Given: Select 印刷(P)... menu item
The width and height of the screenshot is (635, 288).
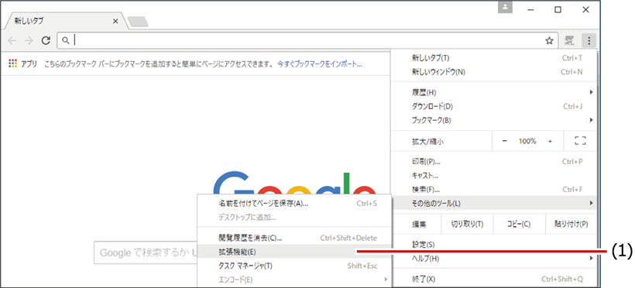Looking at the screenshot, I should point(493,162).
